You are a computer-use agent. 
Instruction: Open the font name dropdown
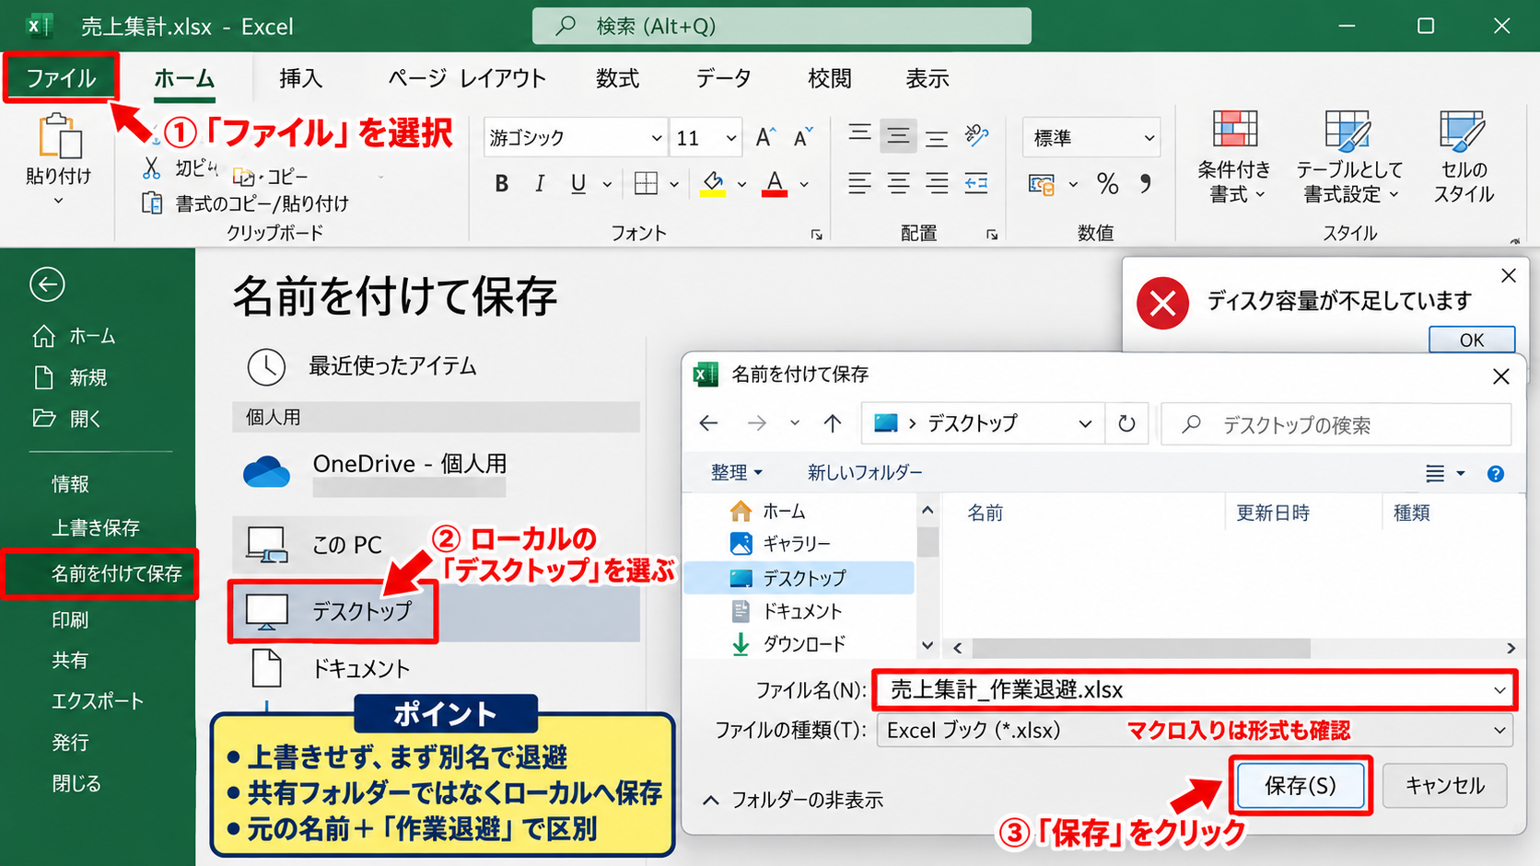click(656, 138)
